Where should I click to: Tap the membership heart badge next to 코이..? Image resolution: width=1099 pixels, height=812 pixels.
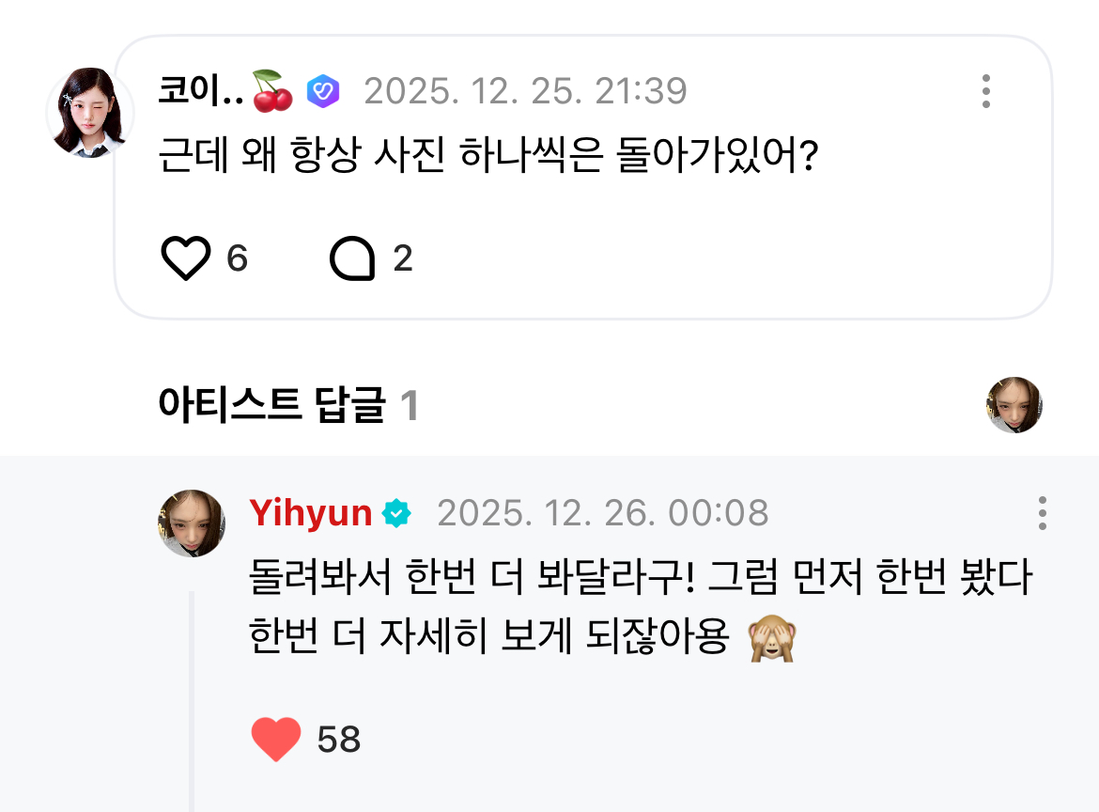tap(323, 91)
